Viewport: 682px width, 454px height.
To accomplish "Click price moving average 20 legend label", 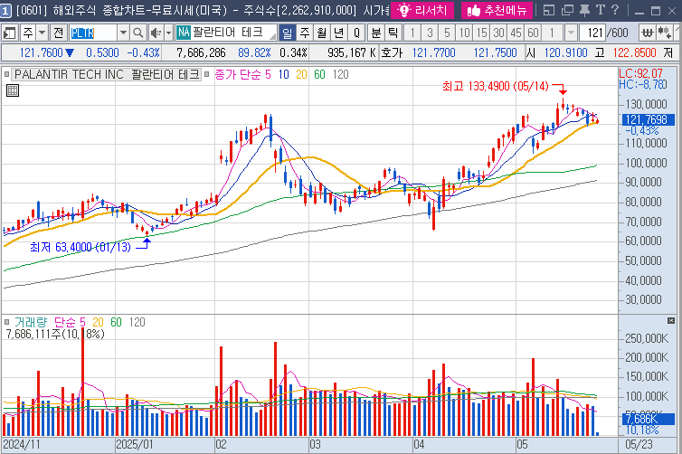I will [301, 75].
